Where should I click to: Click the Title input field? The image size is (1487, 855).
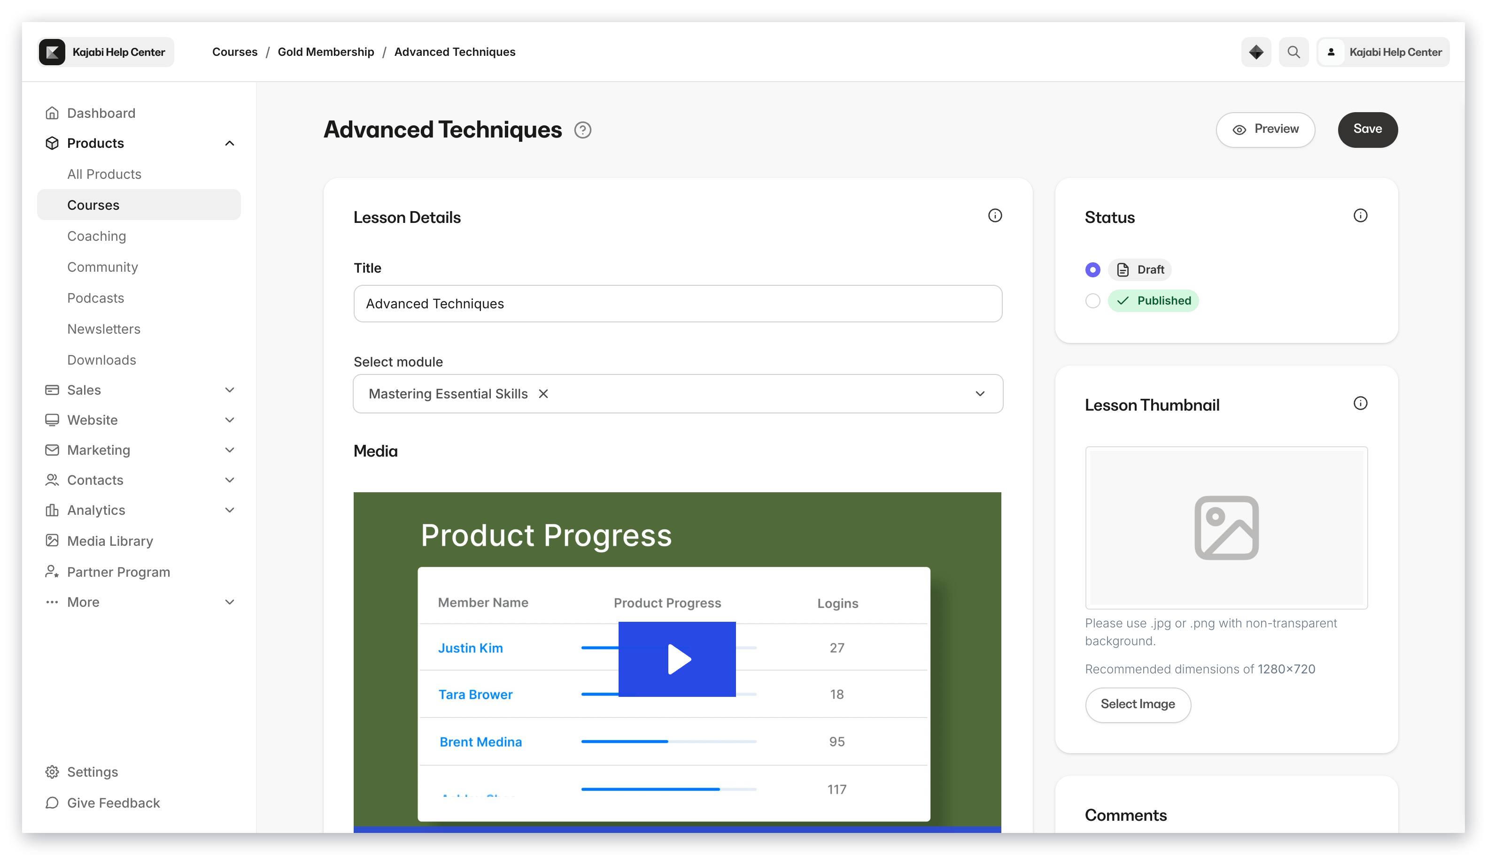[x=678, y=304]
